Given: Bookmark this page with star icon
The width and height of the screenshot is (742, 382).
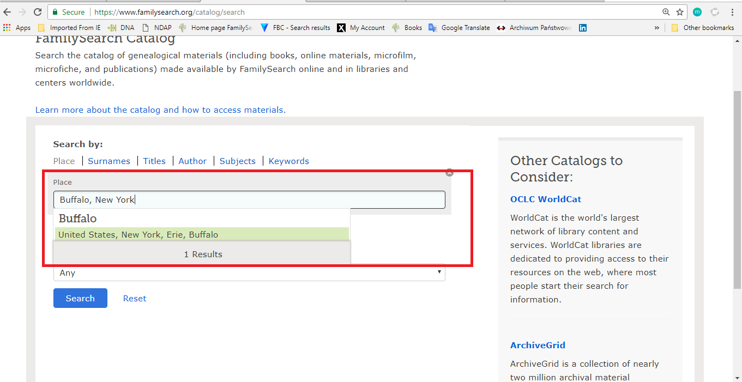Looking at the screenshot, I should click(x=680, y=12).
